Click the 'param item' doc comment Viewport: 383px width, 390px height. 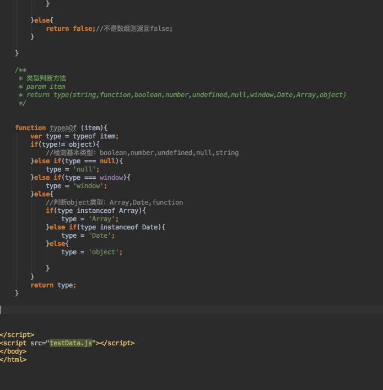(46, 87)
